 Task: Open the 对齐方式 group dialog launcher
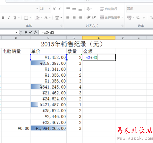pyautogui.click(x=122, y=26)
